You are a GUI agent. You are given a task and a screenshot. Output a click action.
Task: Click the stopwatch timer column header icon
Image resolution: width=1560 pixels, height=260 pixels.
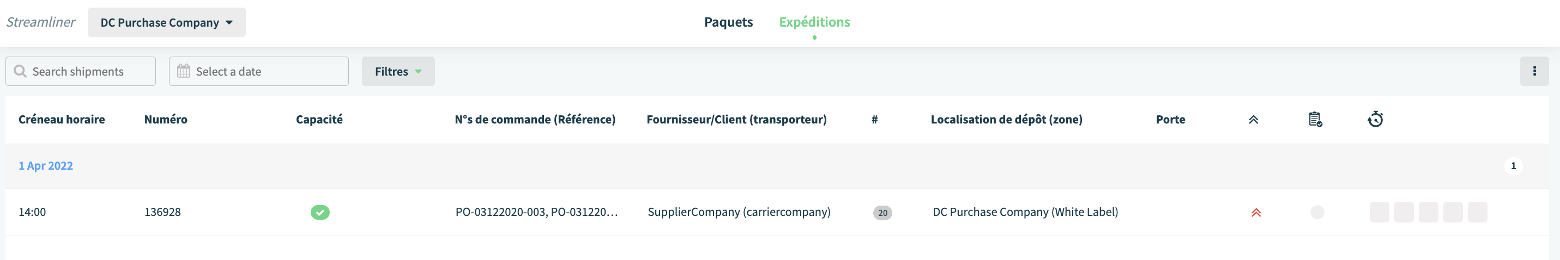[x=1375, y=119]
